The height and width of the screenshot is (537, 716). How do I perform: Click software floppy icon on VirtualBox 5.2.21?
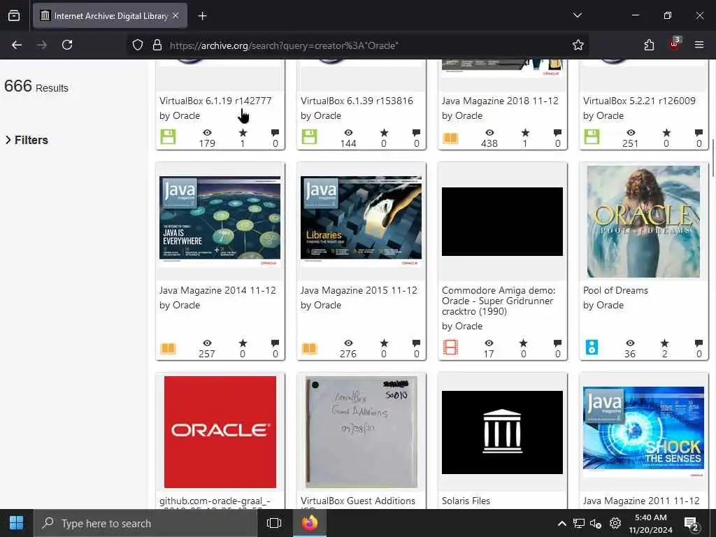click(592, 136)
